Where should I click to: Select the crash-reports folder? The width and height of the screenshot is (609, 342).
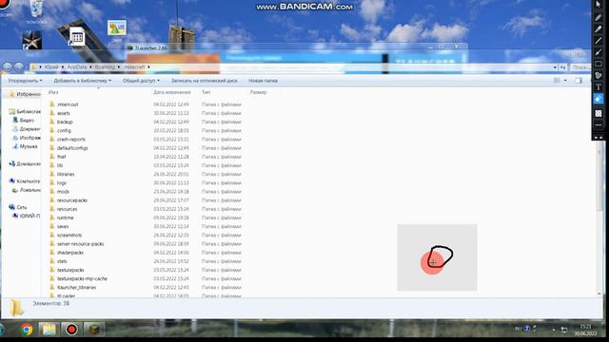tap(71, 140)
